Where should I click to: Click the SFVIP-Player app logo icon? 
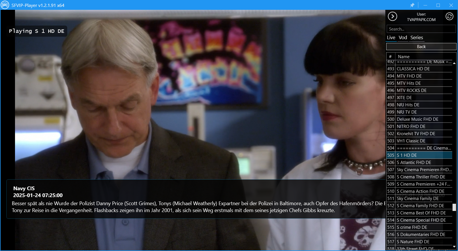click(5, 5)
